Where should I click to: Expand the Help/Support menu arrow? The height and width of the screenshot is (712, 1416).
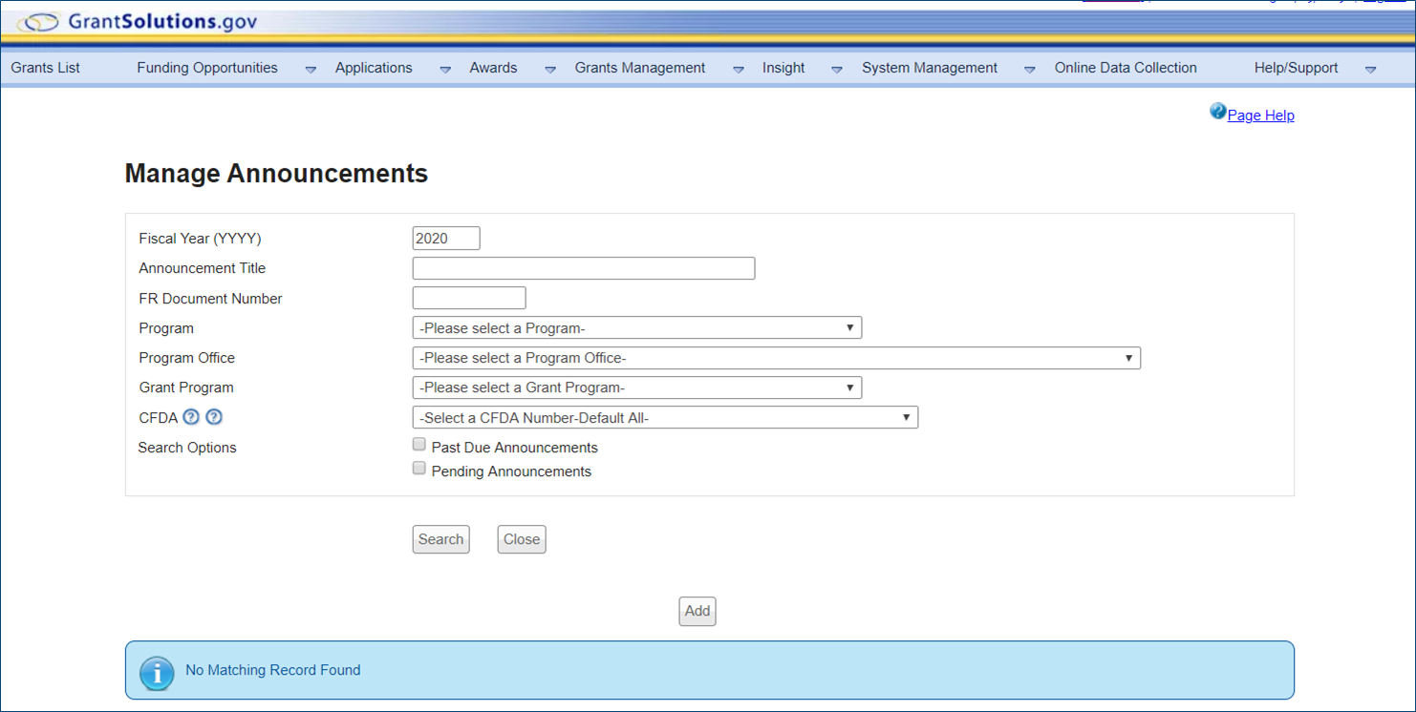tap(1370, 70)
